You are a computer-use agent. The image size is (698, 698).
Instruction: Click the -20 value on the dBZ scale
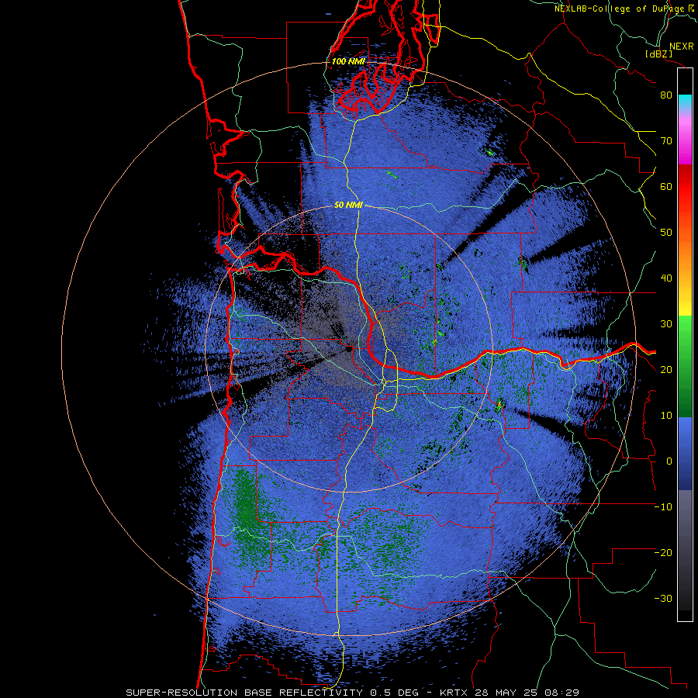coord(663,553)
